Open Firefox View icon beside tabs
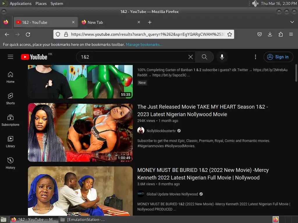This screenshot has height=223, width=298. [6, 22]
